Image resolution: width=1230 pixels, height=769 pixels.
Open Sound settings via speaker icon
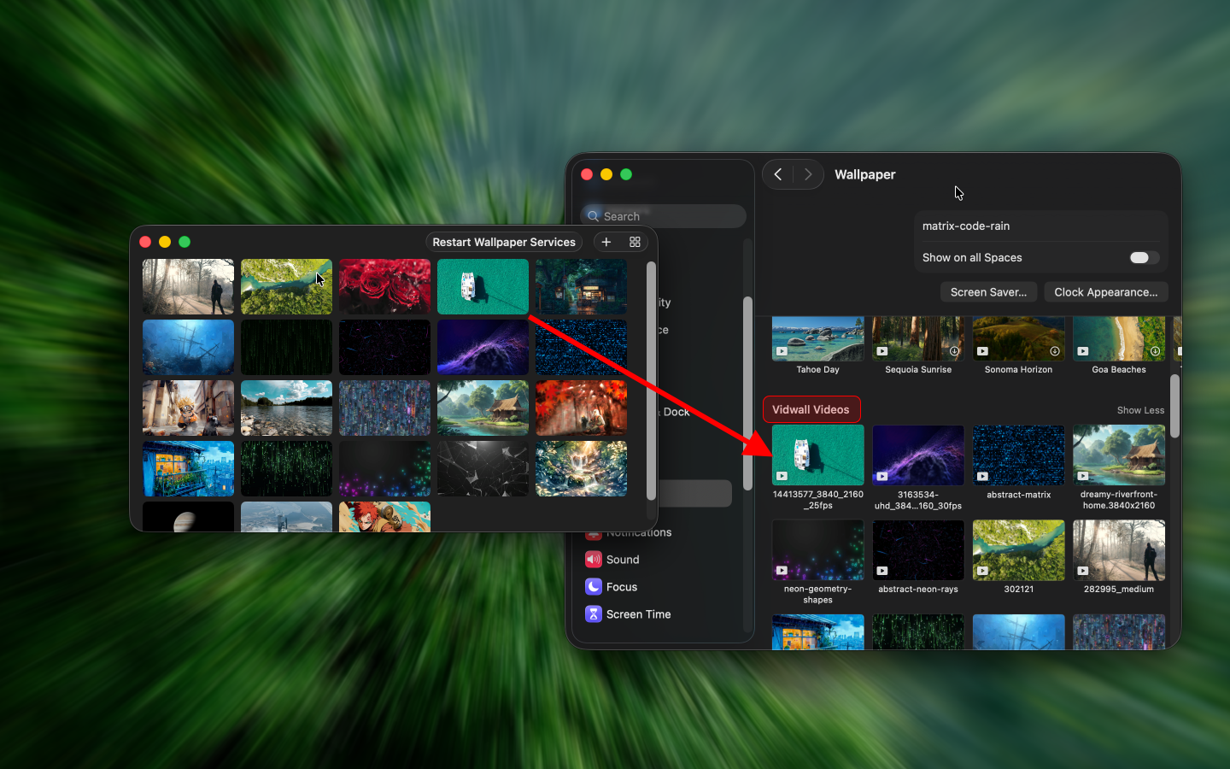(x=594, y=560)
